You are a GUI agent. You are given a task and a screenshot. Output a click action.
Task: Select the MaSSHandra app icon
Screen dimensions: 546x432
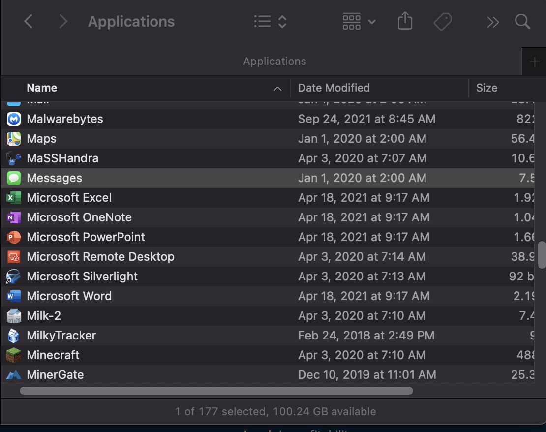click(x=14, y=158)
